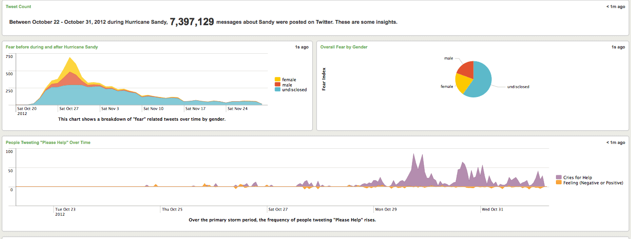Viewport: 631px width, 239px height.
Task: Click the Mon Oct 29 label on Please Help axis
Action: [x=385, y=209]
